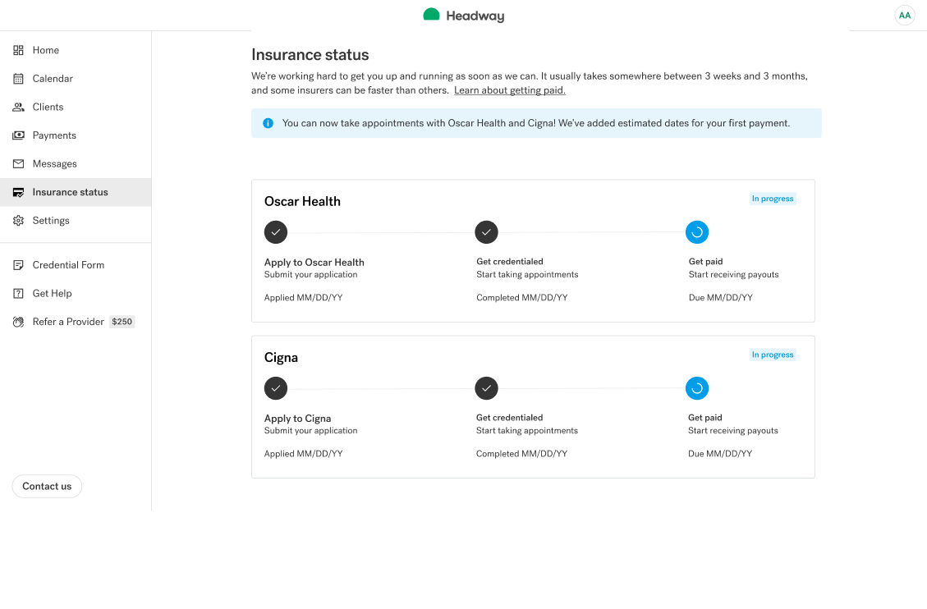The width and height of the screenshot is (927, 609).
Task: Click the green Headway logo icon
Action: [x=432, y=15]
